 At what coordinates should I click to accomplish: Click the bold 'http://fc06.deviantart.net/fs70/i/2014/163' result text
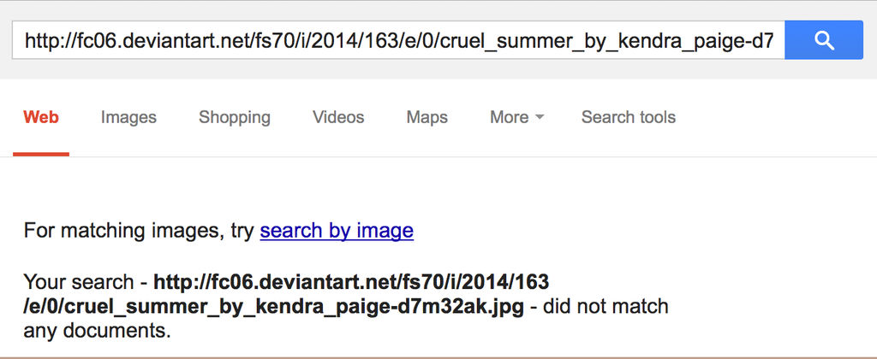tap(351, 282)
